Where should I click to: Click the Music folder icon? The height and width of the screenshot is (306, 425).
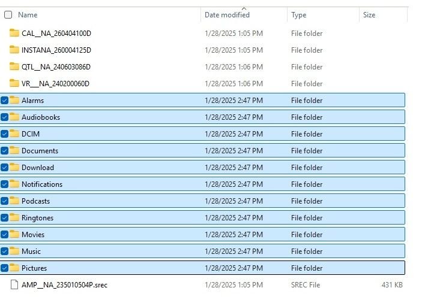14,252
